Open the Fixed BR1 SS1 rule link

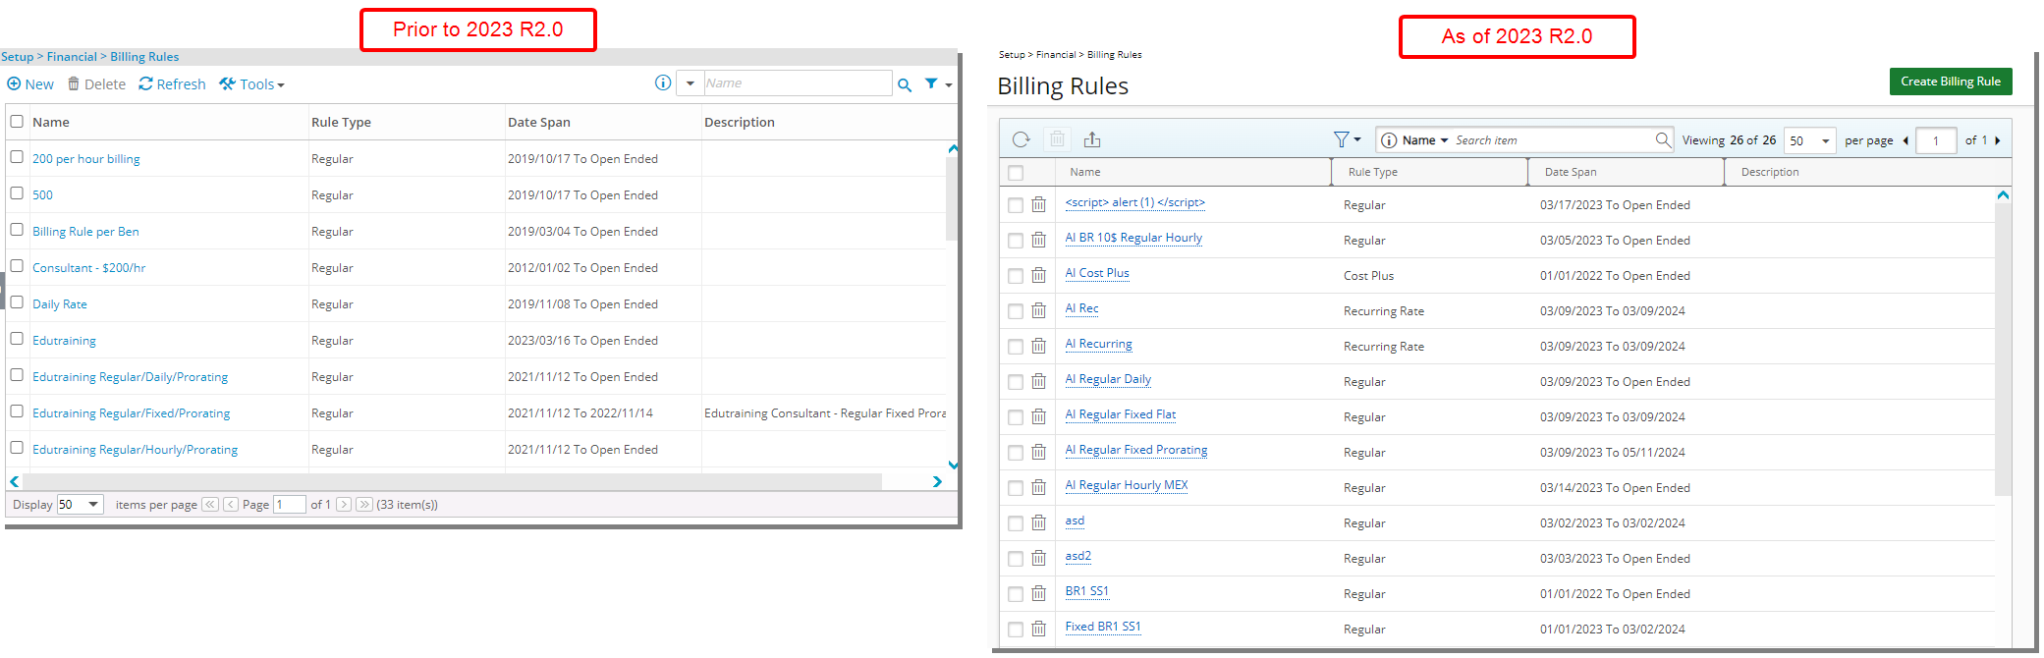pos(1103,627)
